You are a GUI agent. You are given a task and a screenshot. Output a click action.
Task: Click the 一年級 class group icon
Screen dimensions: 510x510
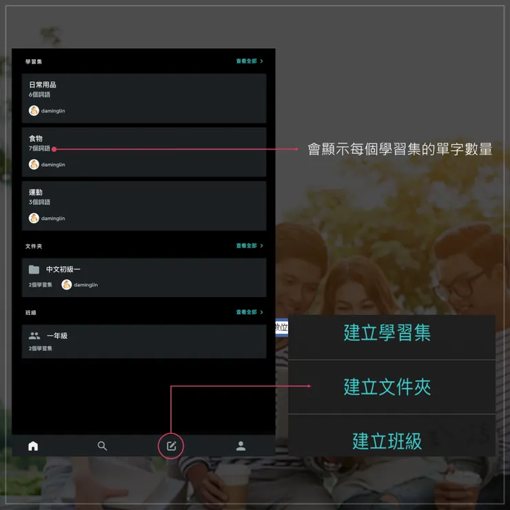(34, 336)
